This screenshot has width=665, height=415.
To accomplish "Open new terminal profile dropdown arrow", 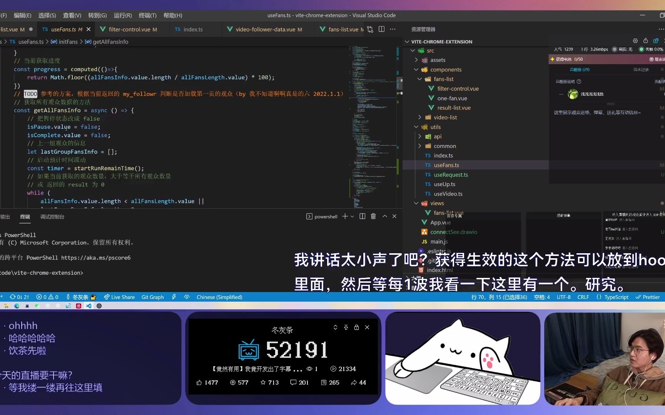I will coord(352,217).
